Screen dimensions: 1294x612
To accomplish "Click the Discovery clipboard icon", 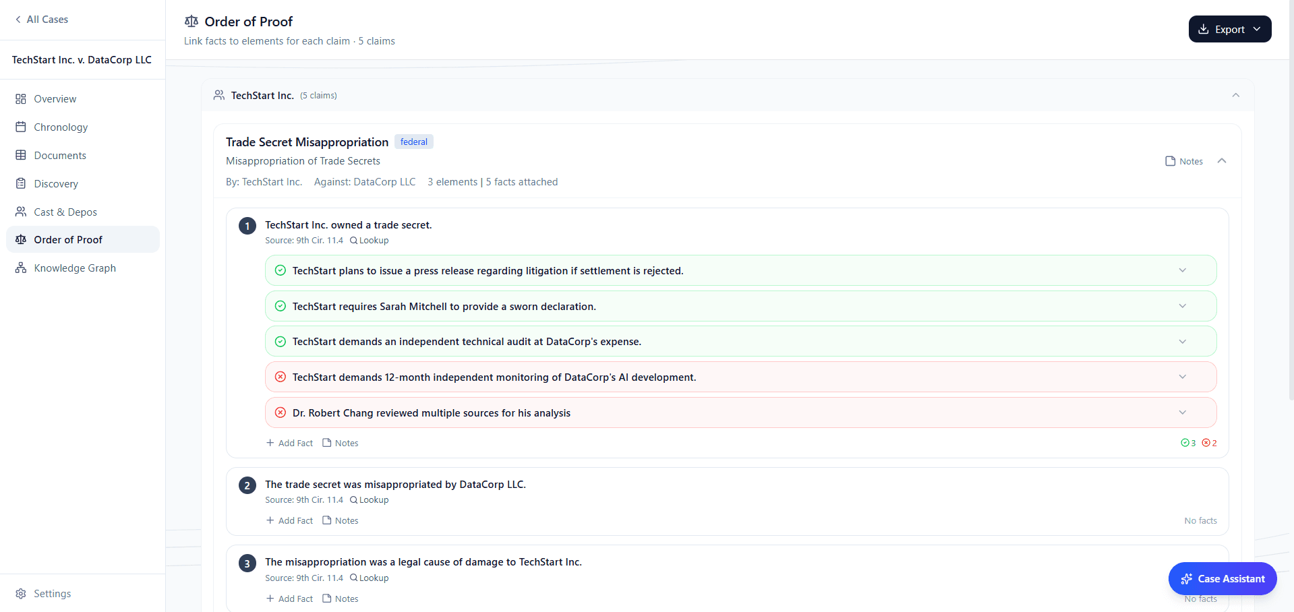I will pyautogui.click(x=21, y=184).
